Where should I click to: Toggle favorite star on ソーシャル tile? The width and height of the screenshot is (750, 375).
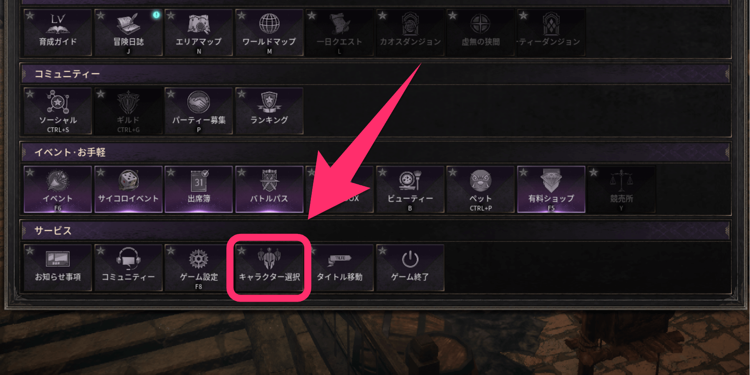click(30, 94)
